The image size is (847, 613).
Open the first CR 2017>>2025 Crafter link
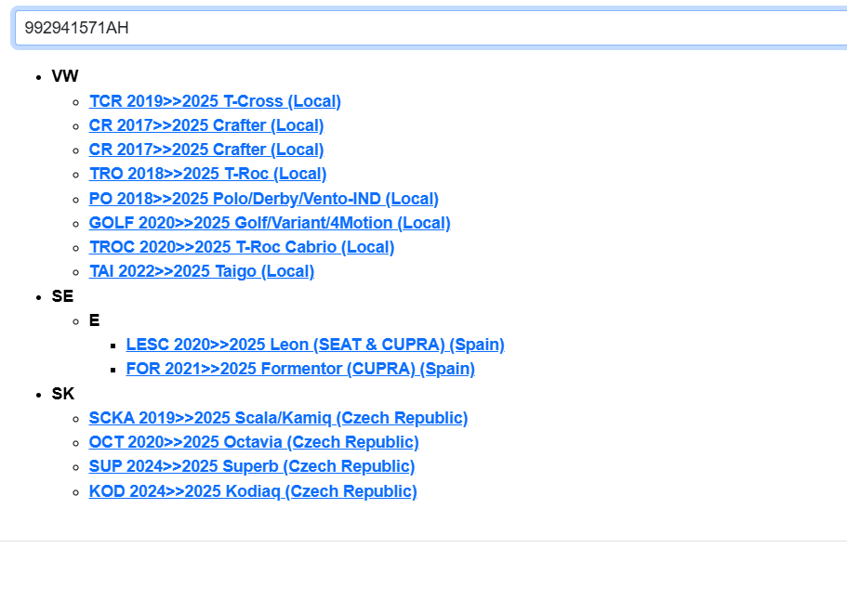pyautogui.click(x=206, y=125)
